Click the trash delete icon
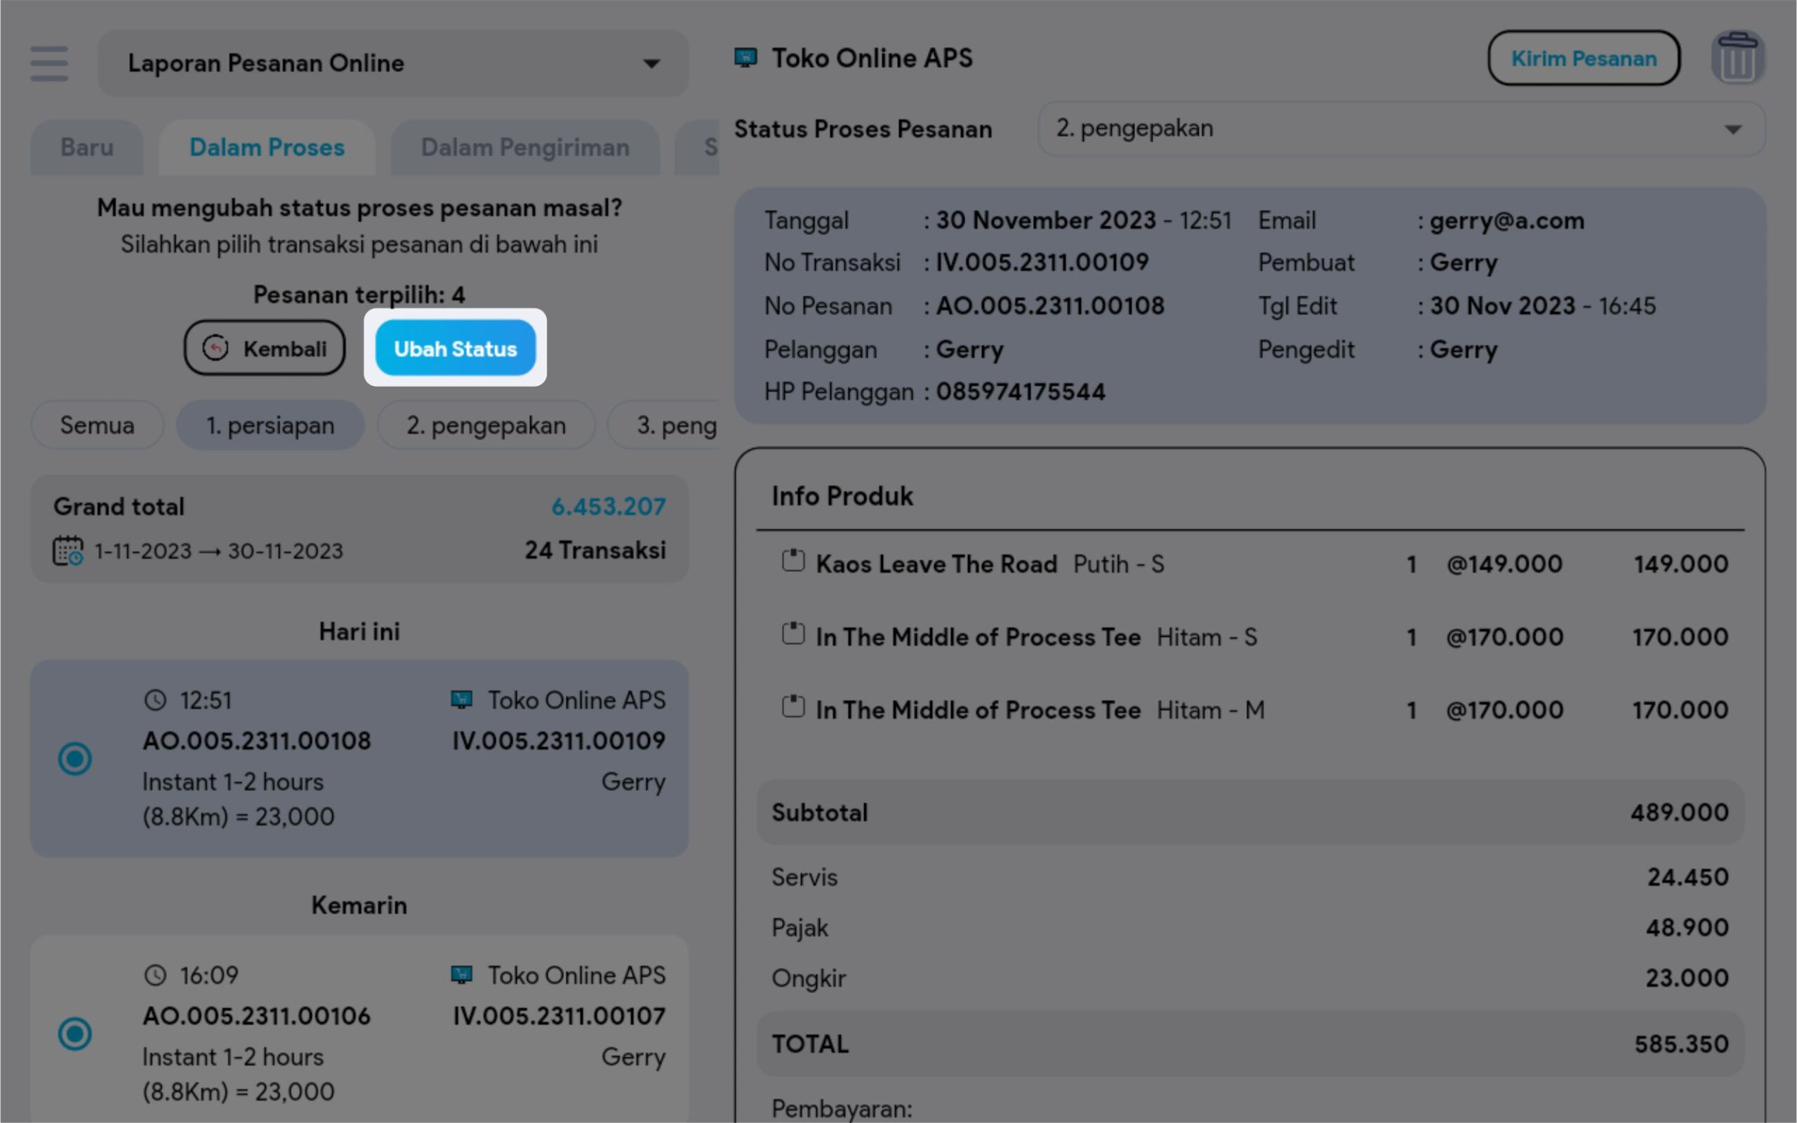Viewport: 1797px width, 1123px height. click(x=1737, y=58)
